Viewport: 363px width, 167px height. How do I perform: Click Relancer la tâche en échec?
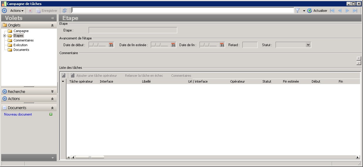(144, 76)
